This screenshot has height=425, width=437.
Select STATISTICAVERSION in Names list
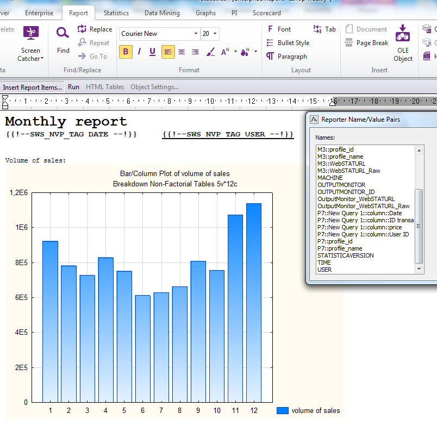346,255
